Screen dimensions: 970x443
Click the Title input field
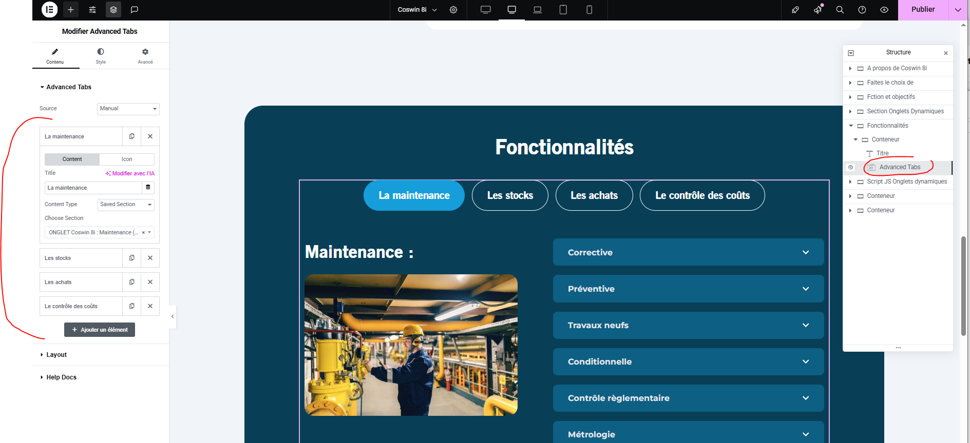(x=93, y=188)
